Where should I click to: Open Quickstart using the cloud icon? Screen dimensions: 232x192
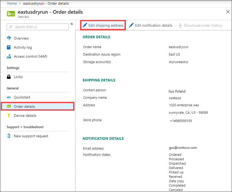pyautogui.click(x=8, y=97)
